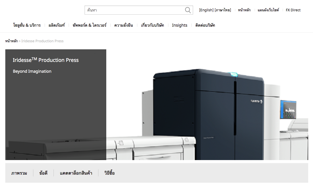Viewport: 313px width, 188px height.
Task: Go to FX Direct
Action: click(293, 10)
